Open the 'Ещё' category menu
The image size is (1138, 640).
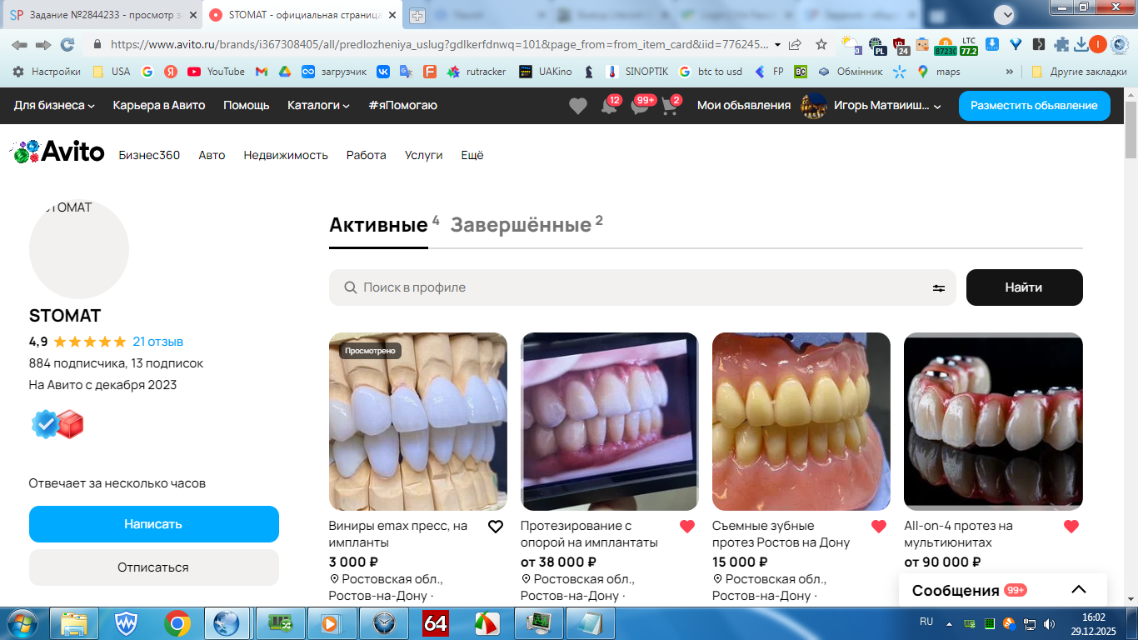pyautogui.click(x=472, y=155)
